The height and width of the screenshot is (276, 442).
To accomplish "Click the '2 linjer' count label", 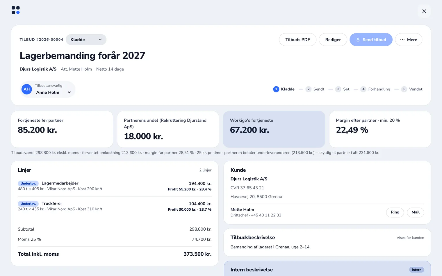I will coord(205,170).
